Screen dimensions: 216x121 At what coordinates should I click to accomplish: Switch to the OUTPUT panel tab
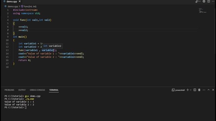click(x=22, y=90)
